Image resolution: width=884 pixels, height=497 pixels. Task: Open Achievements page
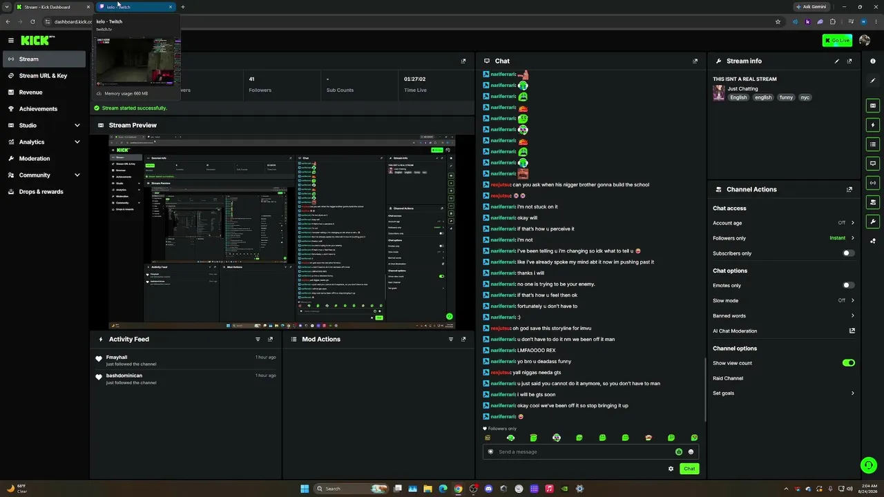coord(44,109)
